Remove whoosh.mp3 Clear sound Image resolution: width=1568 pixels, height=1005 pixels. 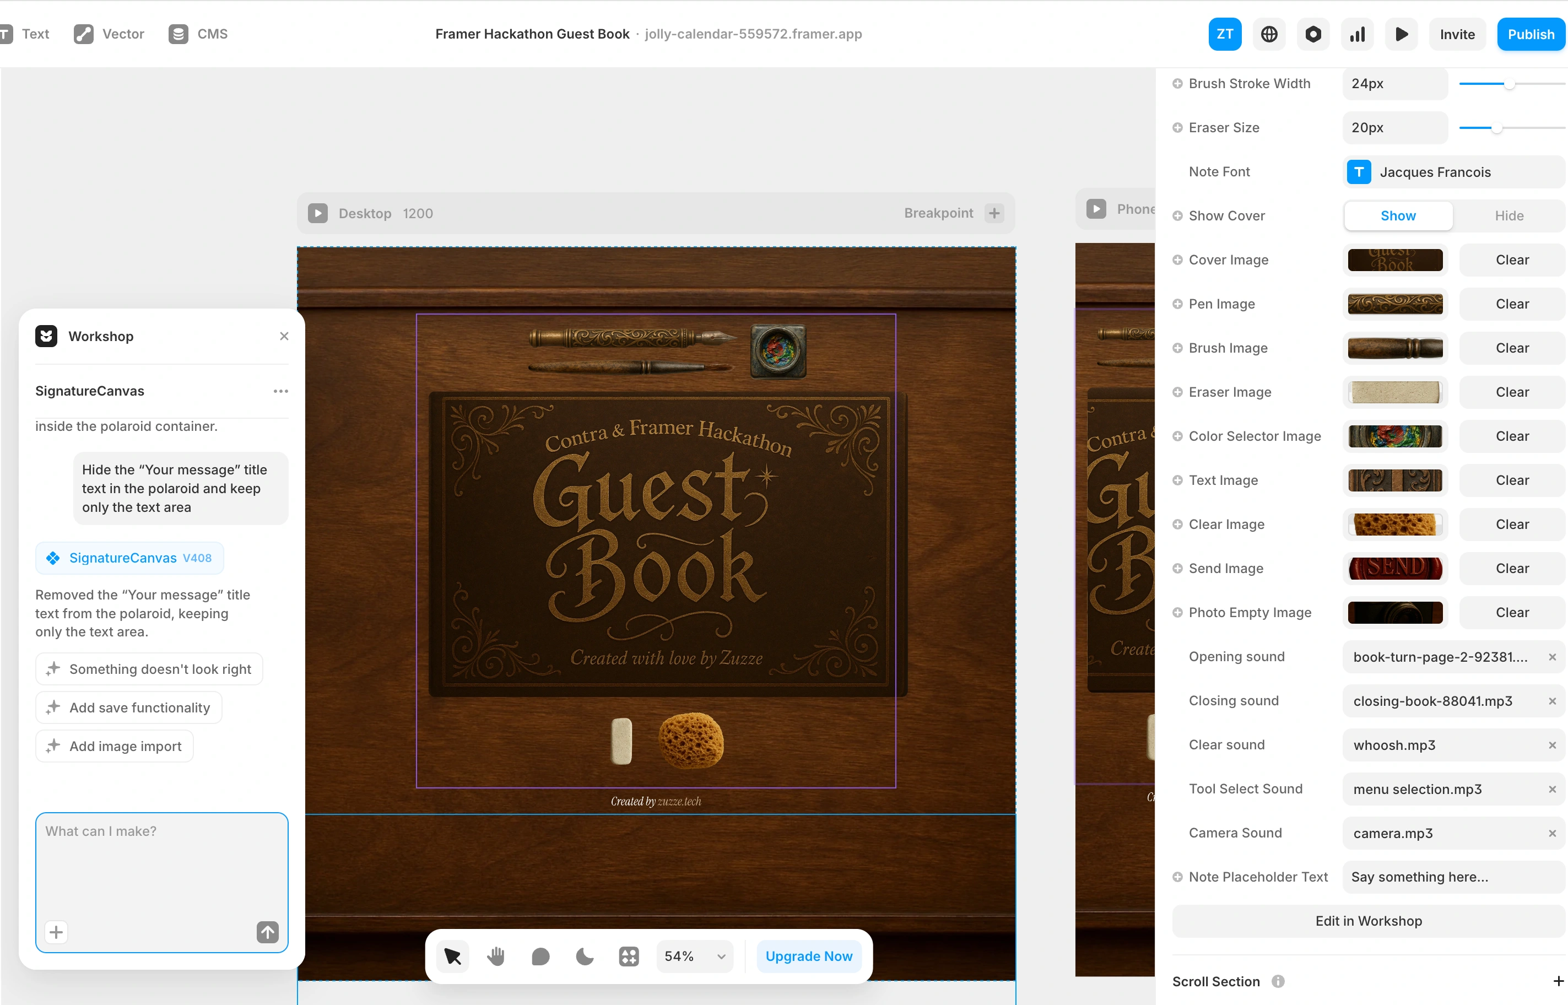coord(1553,744)
